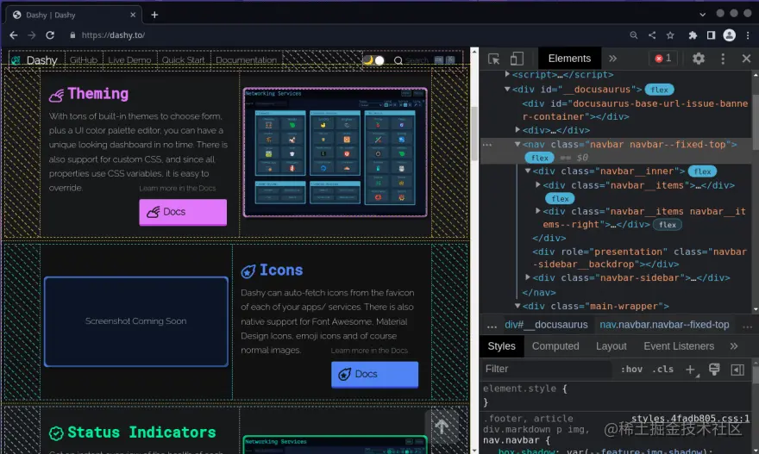Screen dimensions: 759x454
Task: Toggle the flex badge under nav navbar element
Action: tap(539, 159)
